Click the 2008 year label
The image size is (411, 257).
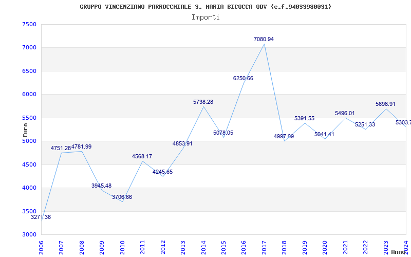click(82, 248)
